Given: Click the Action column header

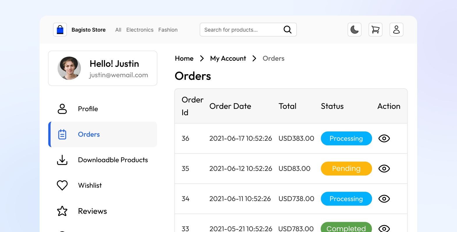Looking at the screenshot, I should [x=389, y=106].
